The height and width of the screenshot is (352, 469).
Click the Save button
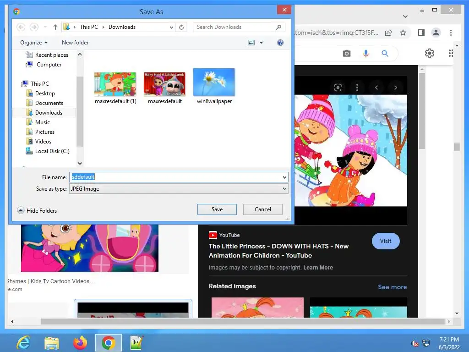[217, 209]
